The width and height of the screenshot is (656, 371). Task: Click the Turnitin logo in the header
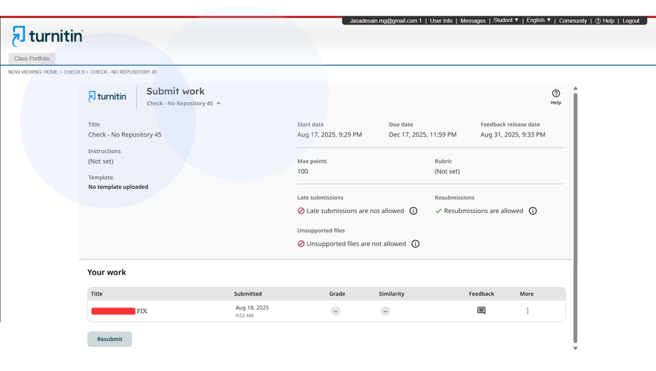coord(48,36)
